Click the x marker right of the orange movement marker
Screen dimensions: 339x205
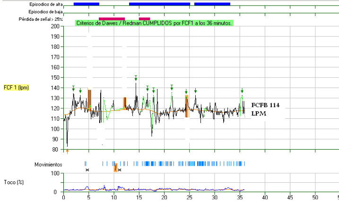tap(120, 169)
